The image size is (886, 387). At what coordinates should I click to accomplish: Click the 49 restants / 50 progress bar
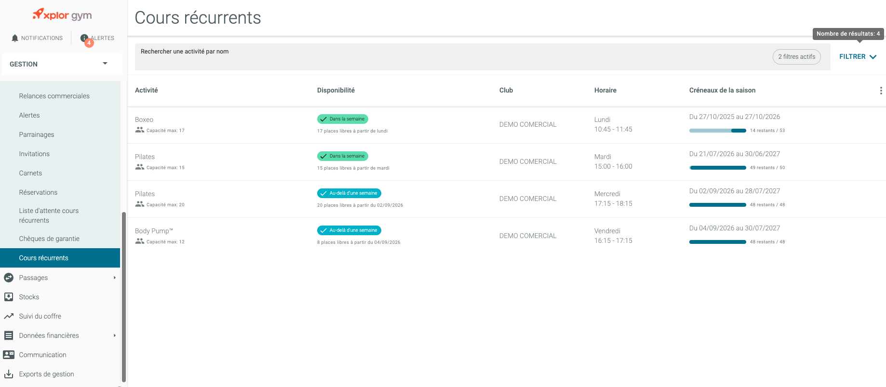pos(718,168)
